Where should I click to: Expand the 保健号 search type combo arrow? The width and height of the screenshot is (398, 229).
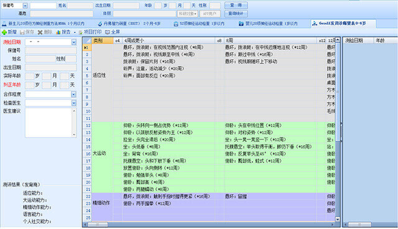pos(25,6)
